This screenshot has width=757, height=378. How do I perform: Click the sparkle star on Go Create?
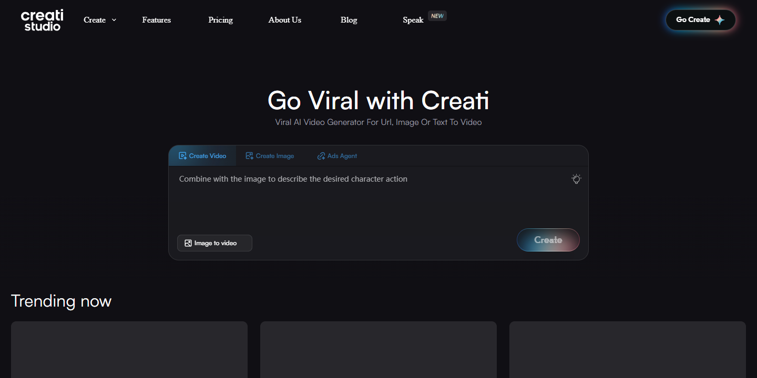720,20
